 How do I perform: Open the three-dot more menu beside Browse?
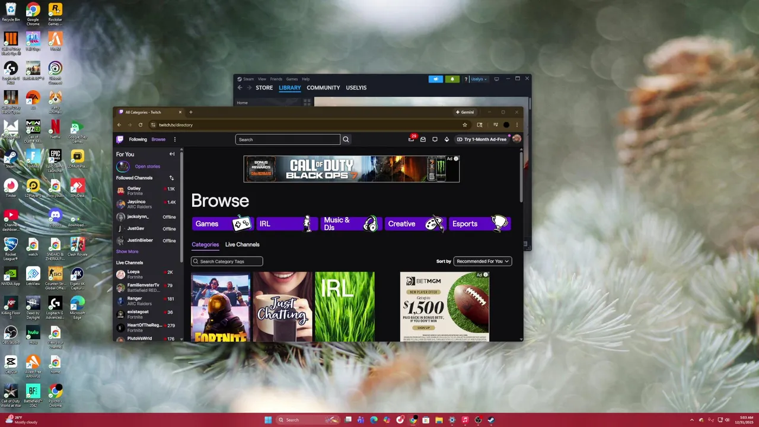click(174, 139)
